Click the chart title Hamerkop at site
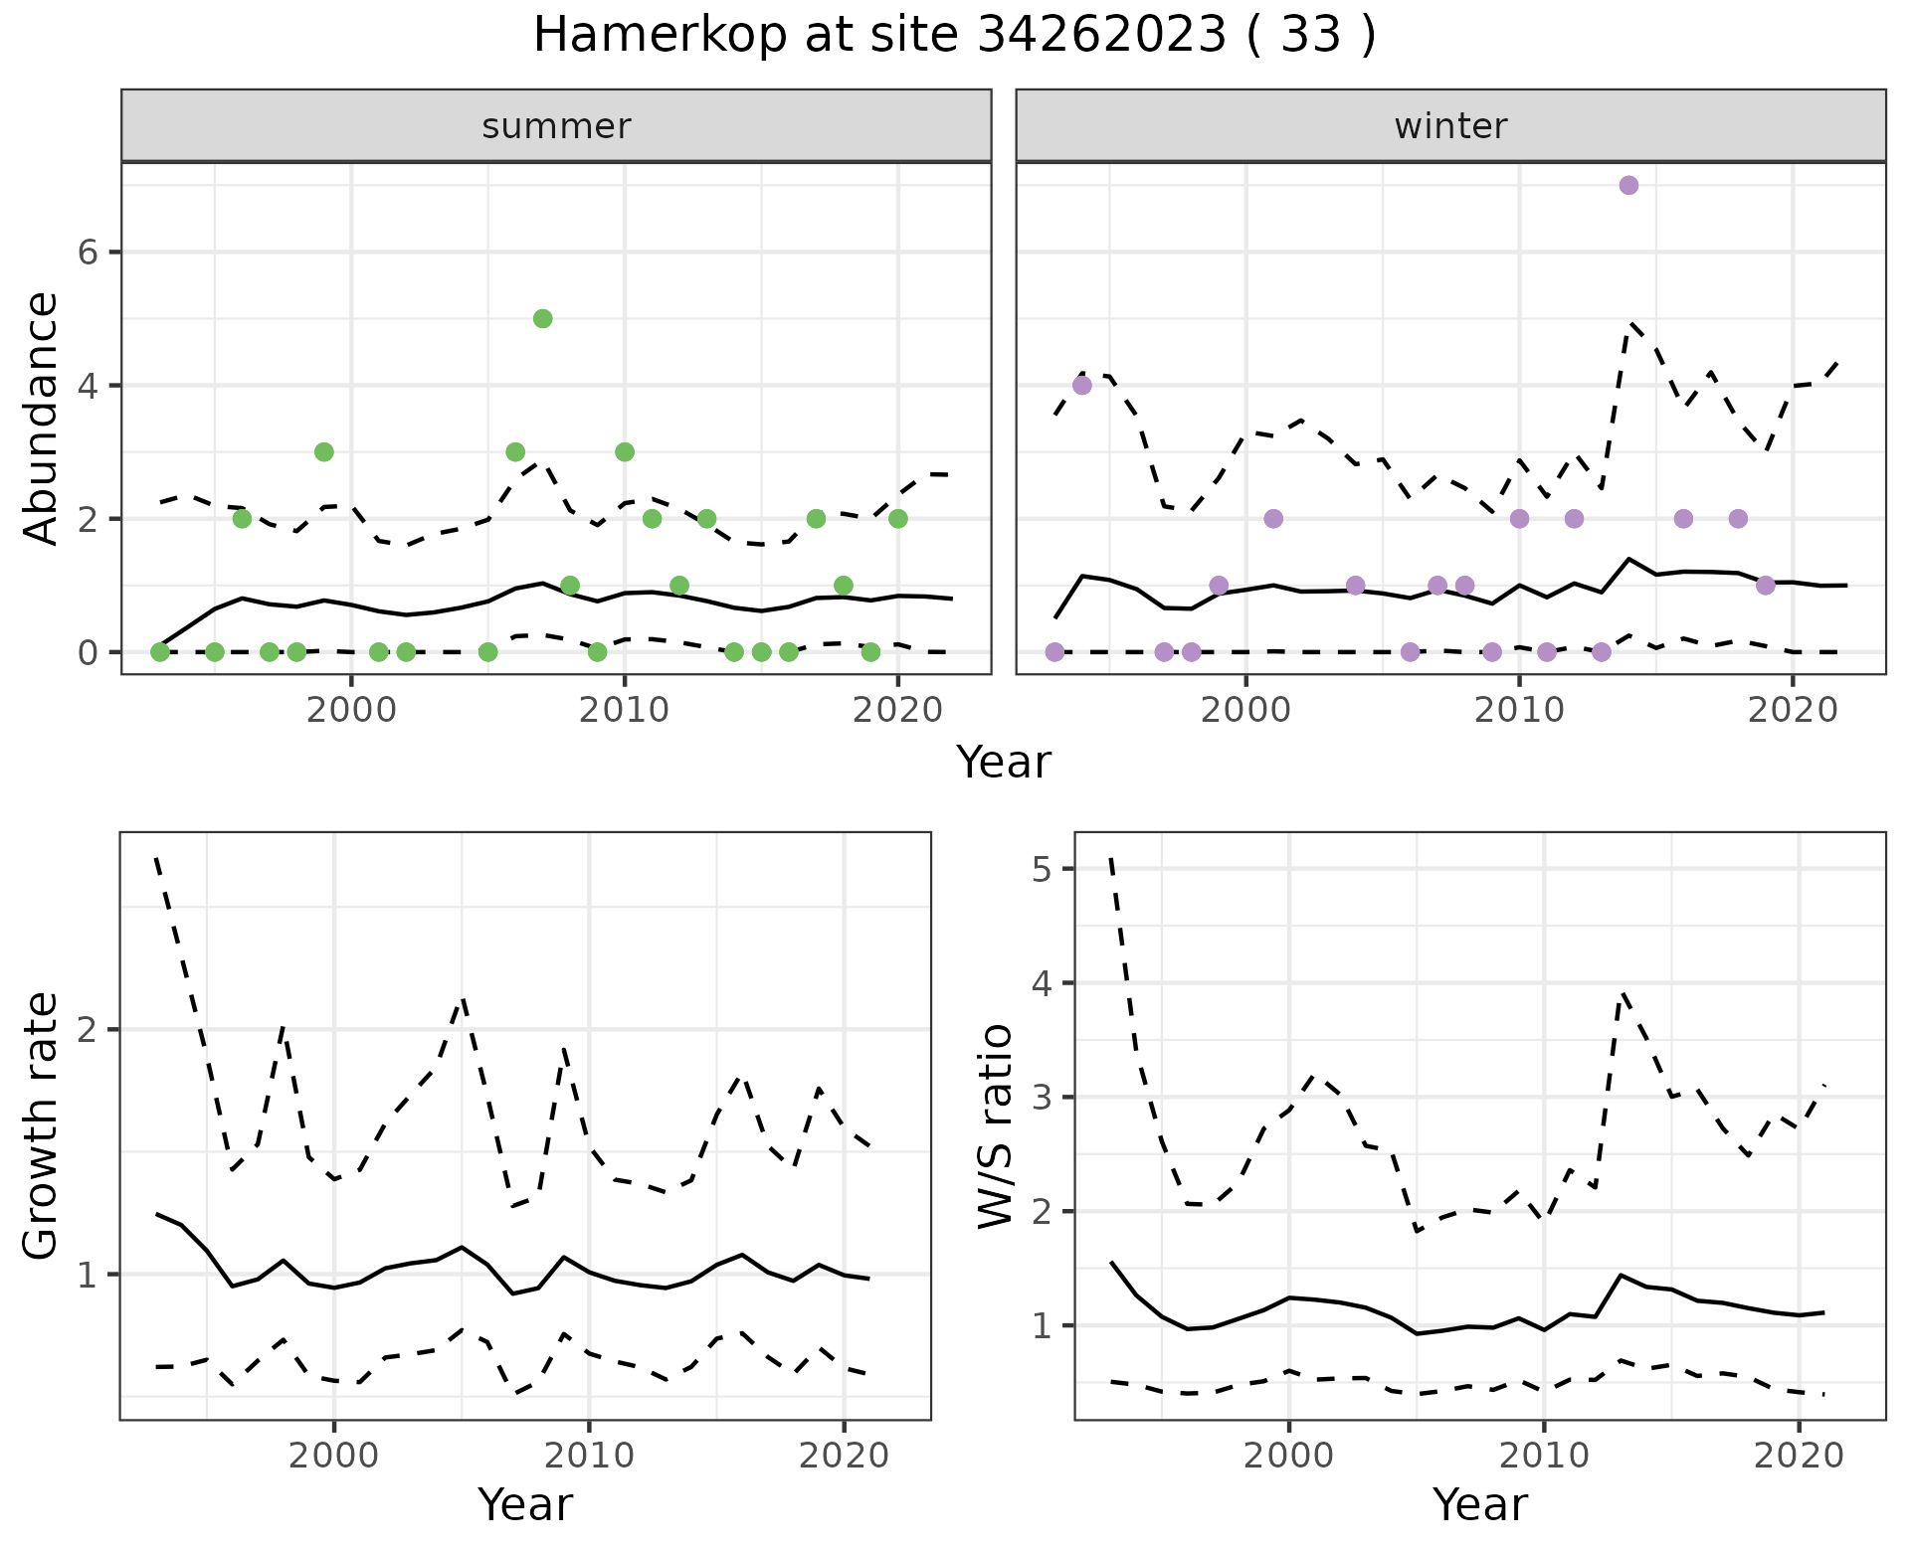Screen dimensions: 1910x1551 [x=954, y=36]
